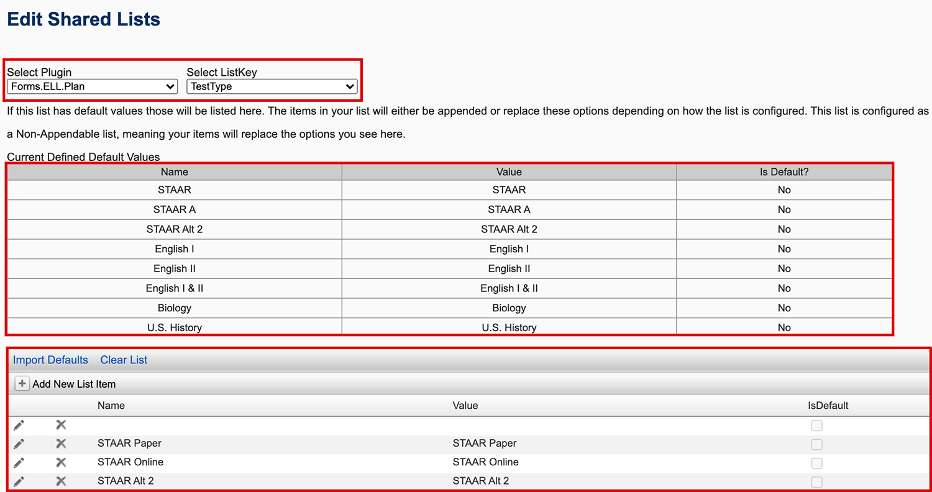The height and width of the screenshot is (492, 932).
Task: Open the Select Plugin dropdown
Action: pos(93,86)
